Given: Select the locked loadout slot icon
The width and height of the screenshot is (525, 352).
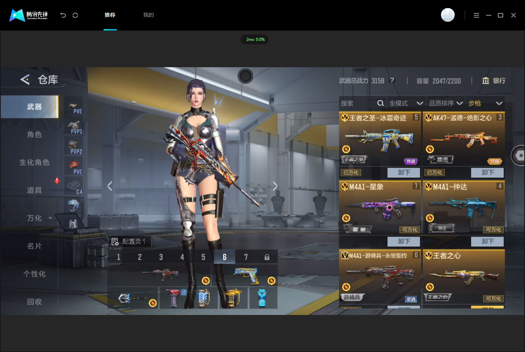Looking at the screenshot, I should pos(267,257).
